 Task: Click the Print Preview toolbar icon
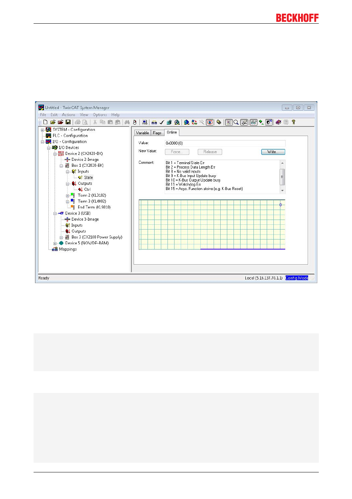click(x=85, y=122)
